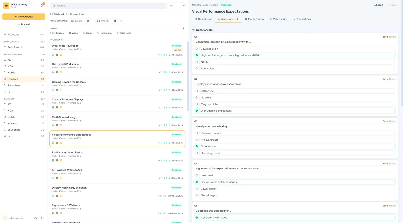Click script asset icon on Gaming Beyond the Console
This screenshot has height=223, width=403.
click(61, 90)
